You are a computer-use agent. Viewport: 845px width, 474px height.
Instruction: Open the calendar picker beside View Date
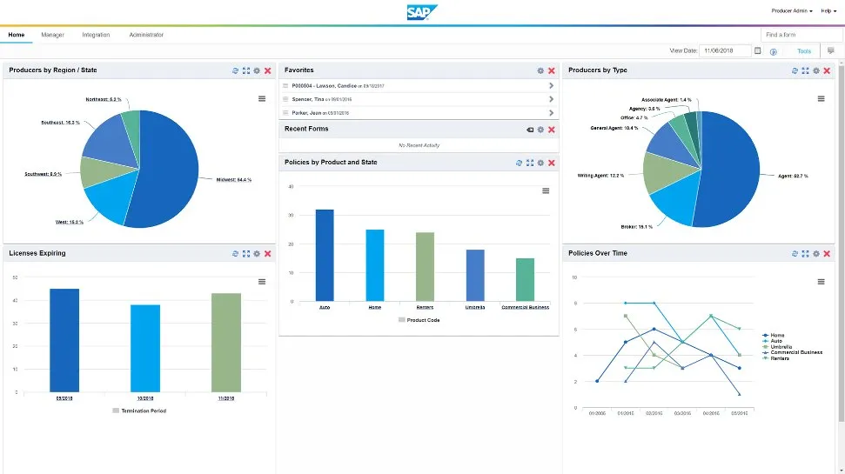[x=758, y=51]
